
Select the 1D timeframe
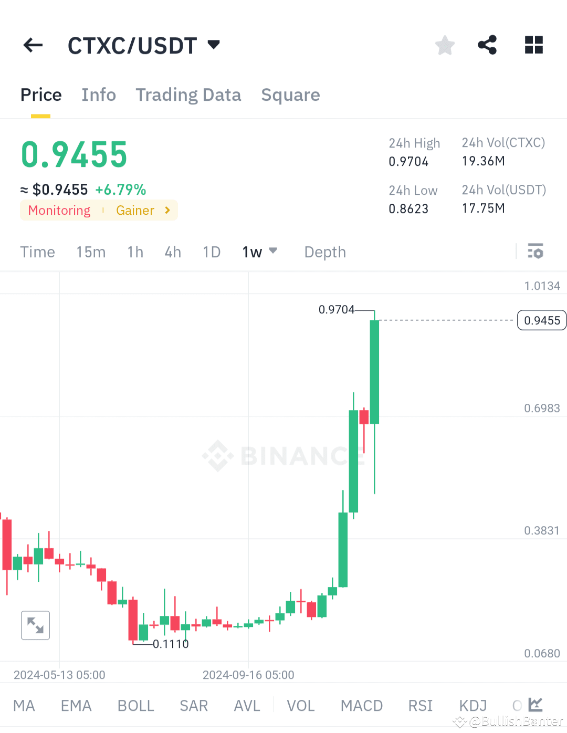(212, 252)
